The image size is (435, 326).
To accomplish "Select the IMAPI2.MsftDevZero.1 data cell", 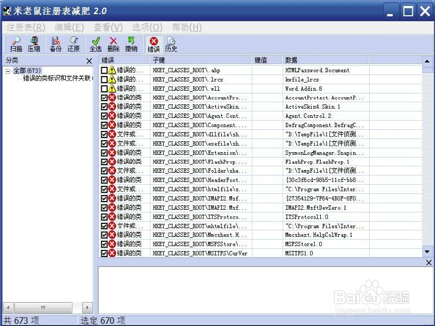I will coord(315,208).
